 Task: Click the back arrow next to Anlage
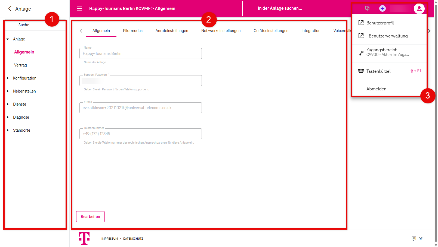click(x=10, y=9)
